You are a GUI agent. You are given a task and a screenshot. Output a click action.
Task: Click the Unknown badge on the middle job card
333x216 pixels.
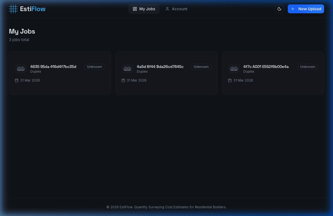(201, 67)
